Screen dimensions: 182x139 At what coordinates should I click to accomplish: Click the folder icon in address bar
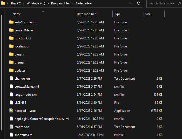[3, 3]
